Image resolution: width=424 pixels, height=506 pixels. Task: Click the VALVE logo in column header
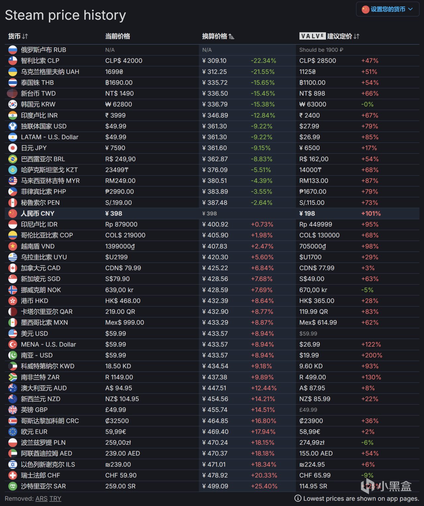point(312,36)
